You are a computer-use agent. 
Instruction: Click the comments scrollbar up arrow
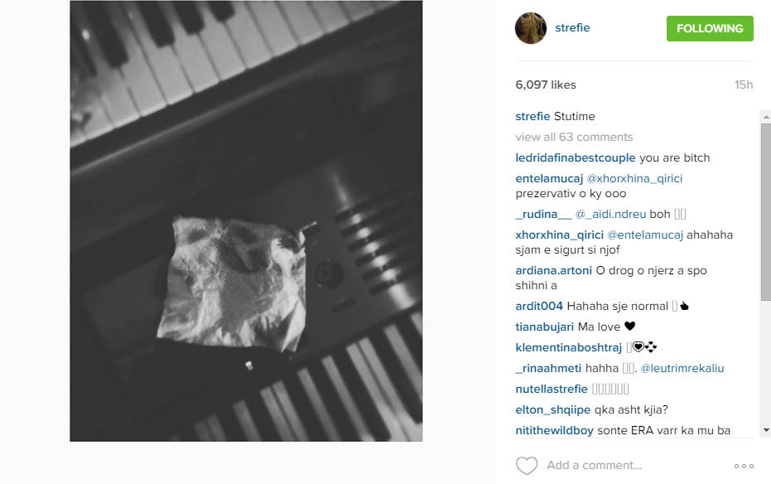(x=765, y=117)
